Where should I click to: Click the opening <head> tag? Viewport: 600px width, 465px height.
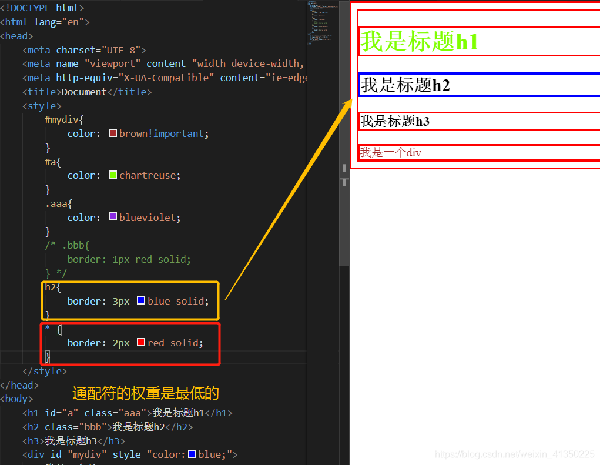click(16, 36)
